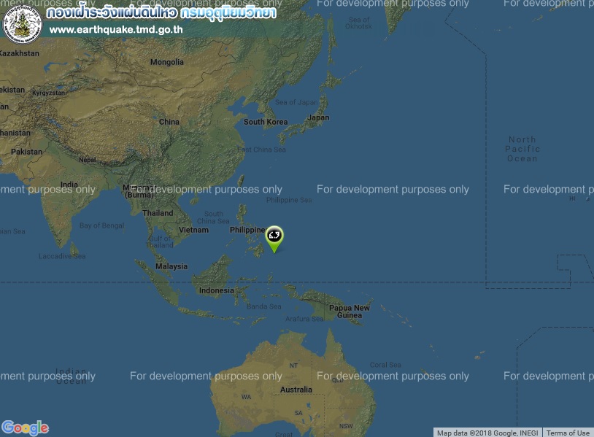
Task: Click the Pakistan country label
Action: (26, 152)
